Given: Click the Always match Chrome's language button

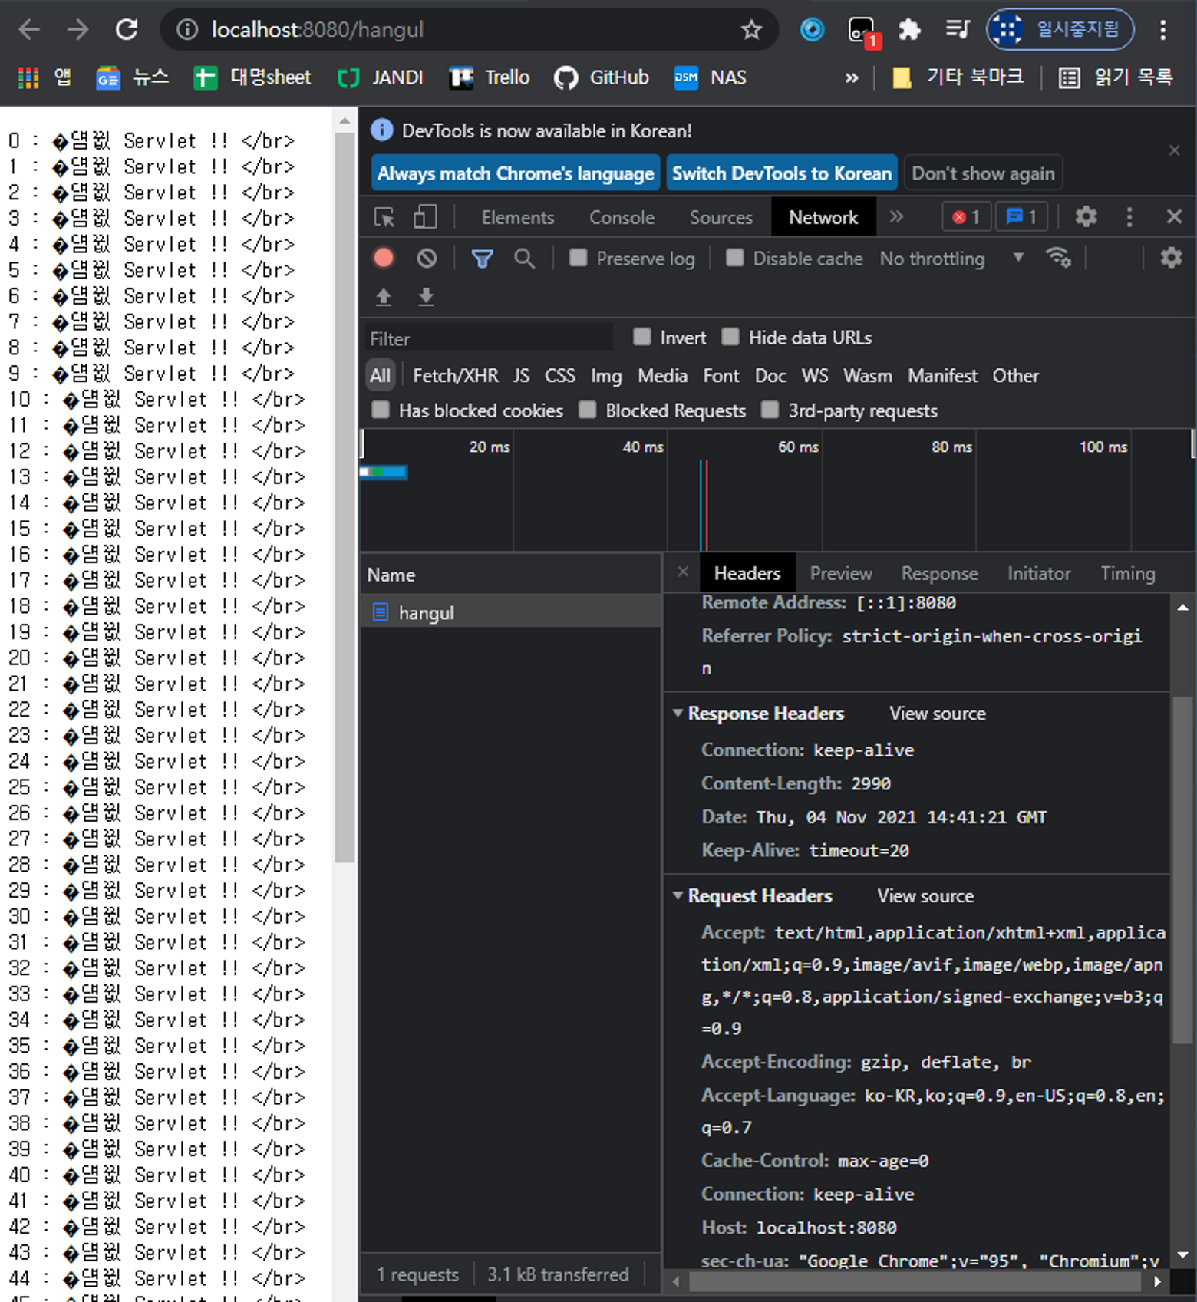Looking at the screenshot, I should point(516,173).
